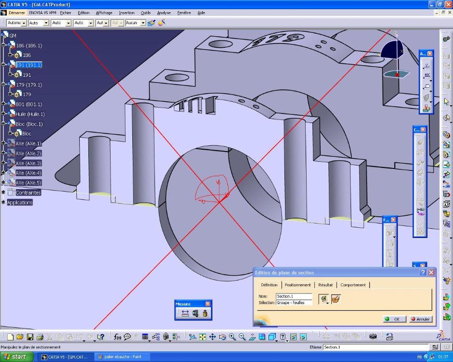Open the Démarrer menu
The height and width of the screenshot is (362, 453).
[16, 13]
